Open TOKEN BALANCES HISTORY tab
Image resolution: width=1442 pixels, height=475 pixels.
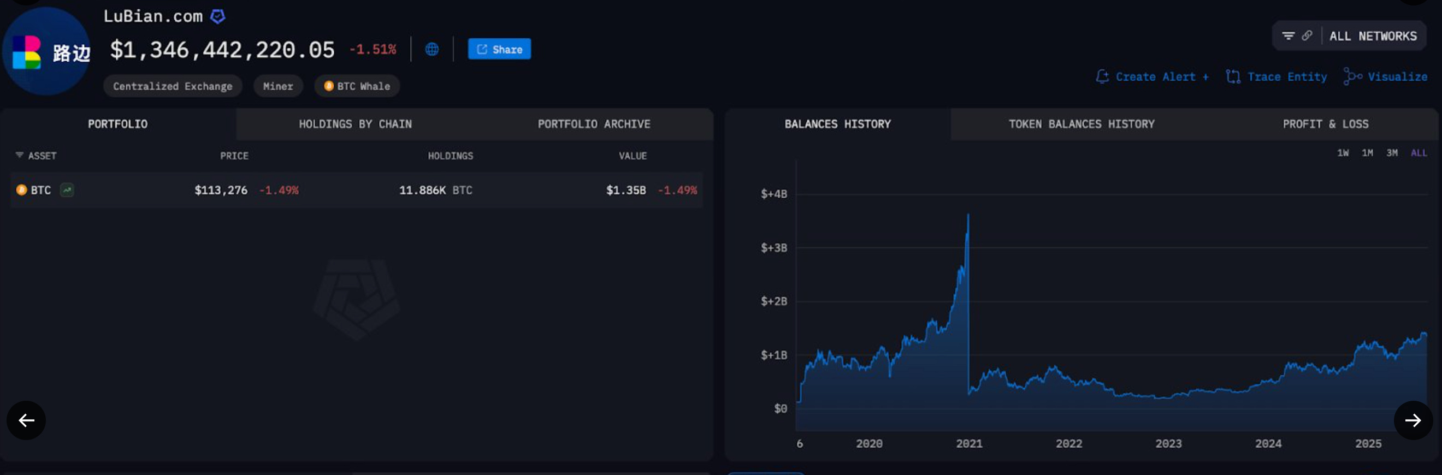point(1081,124)
